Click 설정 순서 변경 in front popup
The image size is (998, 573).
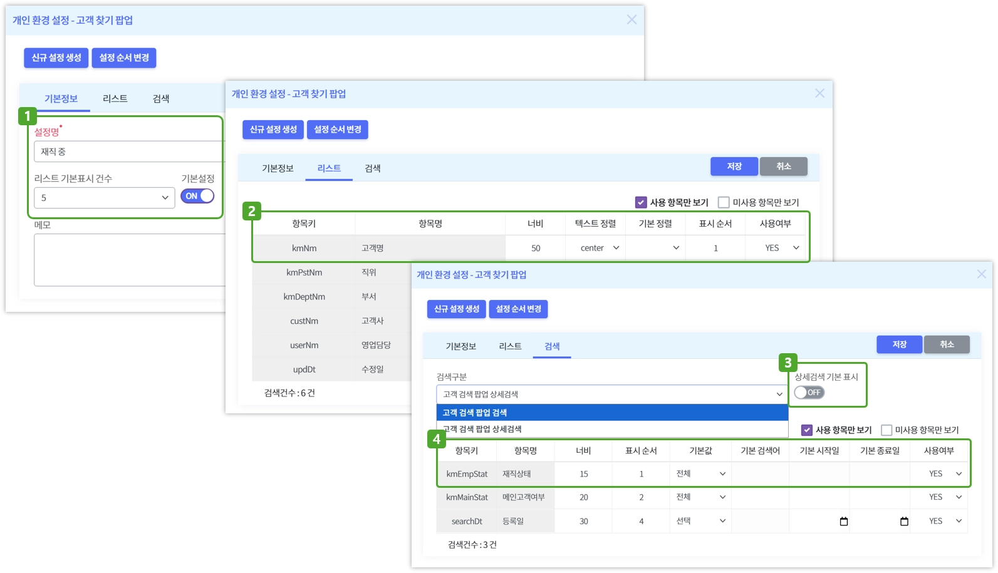tap(518, 309)
